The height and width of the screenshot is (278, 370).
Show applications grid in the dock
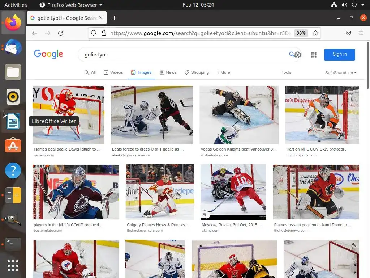pyautogui.click(x=13, y=266)
